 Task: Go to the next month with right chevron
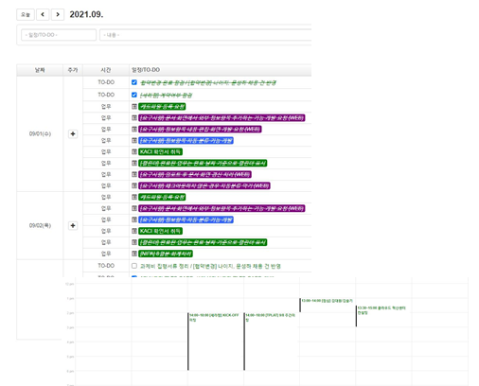click(x=58, y=14)
